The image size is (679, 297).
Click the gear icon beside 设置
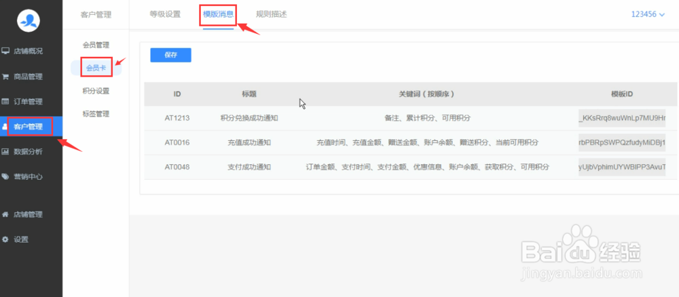click(x=5, y=239)
